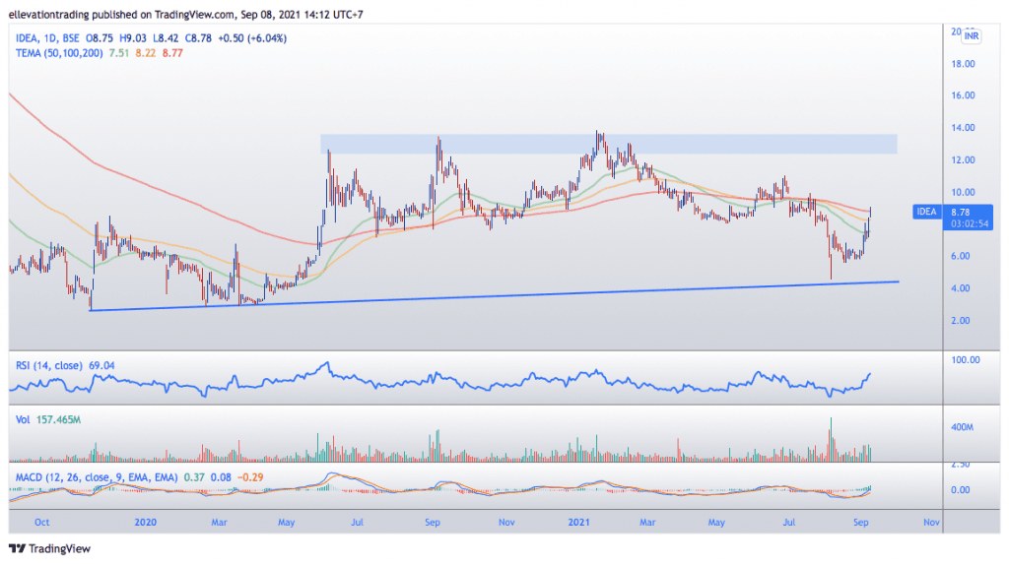Click the RSI (14, close) indicator label
The height and width of the screenshot is (564, 1009).
click(x=49, y=365)
